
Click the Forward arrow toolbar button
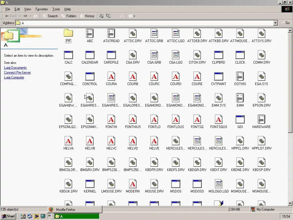click(25, 16)
